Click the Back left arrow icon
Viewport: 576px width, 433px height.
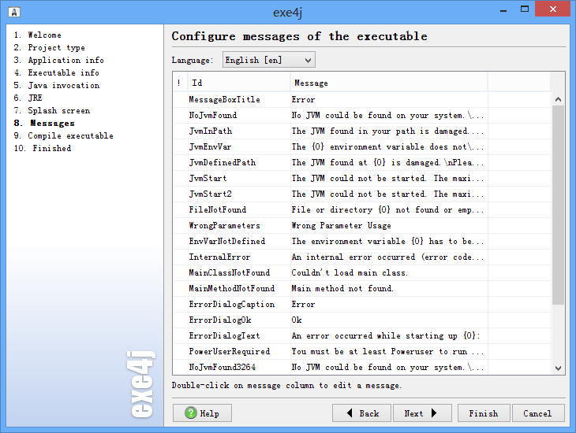[350, 413]
